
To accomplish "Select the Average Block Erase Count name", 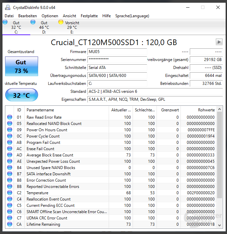I will click(x=50, y=155).
